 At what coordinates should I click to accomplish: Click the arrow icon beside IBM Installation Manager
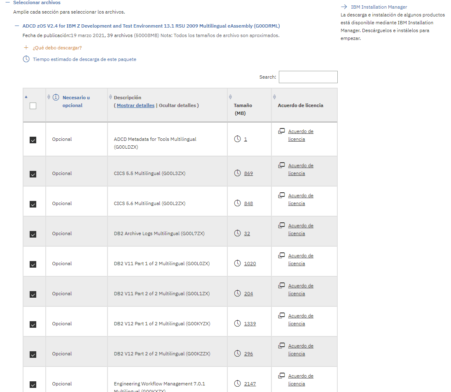click(344, 7)
